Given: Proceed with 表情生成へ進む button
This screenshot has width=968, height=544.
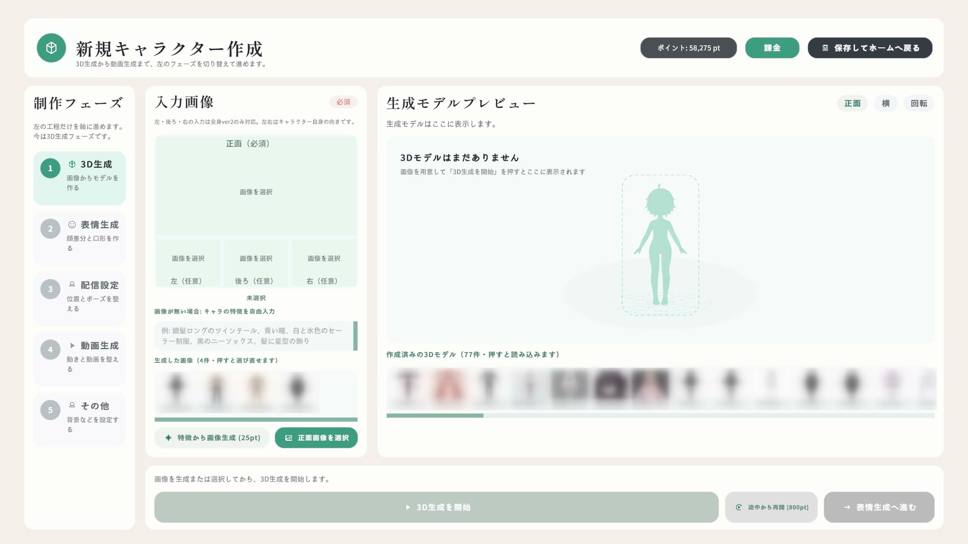Looking at the screenshot, I should (x=879, y=507).
